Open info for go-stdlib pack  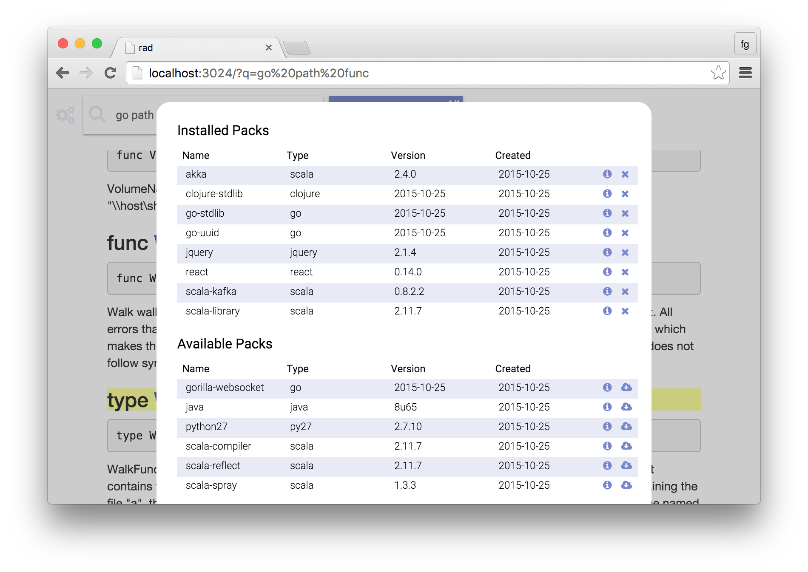[x=607, y=213]
